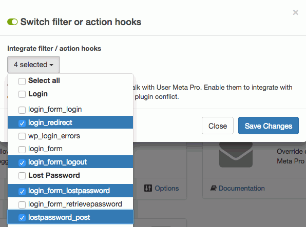The width and height of the screenshot is (306, 227).
Task: Check the Select all checkbox
Action: pos(22,81)
